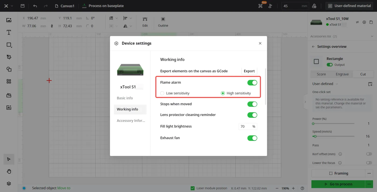Select the Pen vector tool

(9, 57)
